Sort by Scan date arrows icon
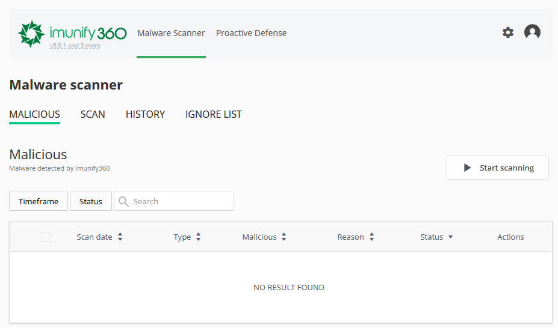The height and width of the screenshot is (328, 558). (x=120, y=237)
